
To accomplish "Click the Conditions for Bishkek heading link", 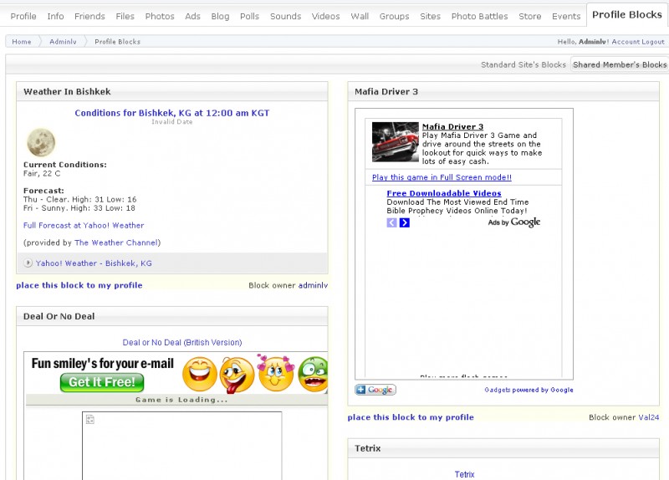I will [x=172, y=113].
